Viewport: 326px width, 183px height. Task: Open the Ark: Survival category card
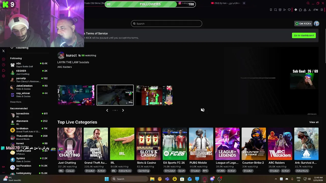coord(306,144)
